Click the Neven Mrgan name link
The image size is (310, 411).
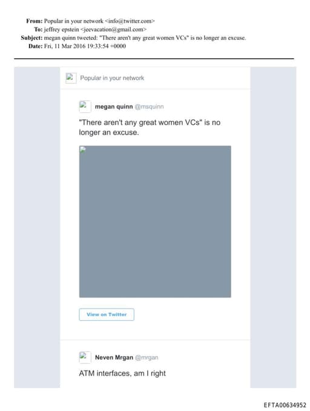click(x=114, y=358)
